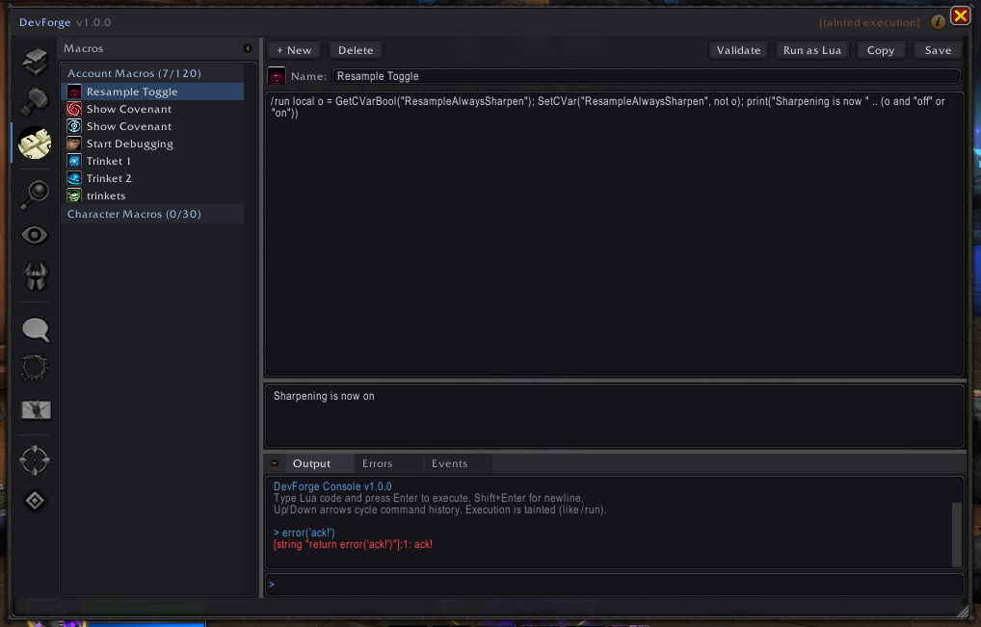Click the thorned ring sidebar icon
This screenshot has width=981, height=627.
click(35, 368)
